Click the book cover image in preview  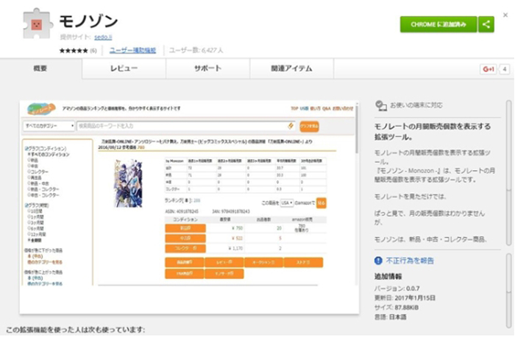[128, 183]
